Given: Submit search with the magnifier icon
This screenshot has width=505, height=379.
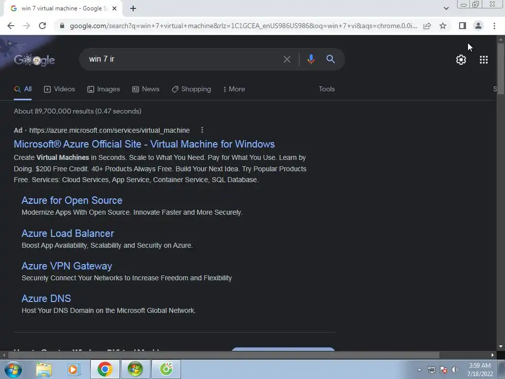Looking at the screenshot, I should [x=330, y=59].
